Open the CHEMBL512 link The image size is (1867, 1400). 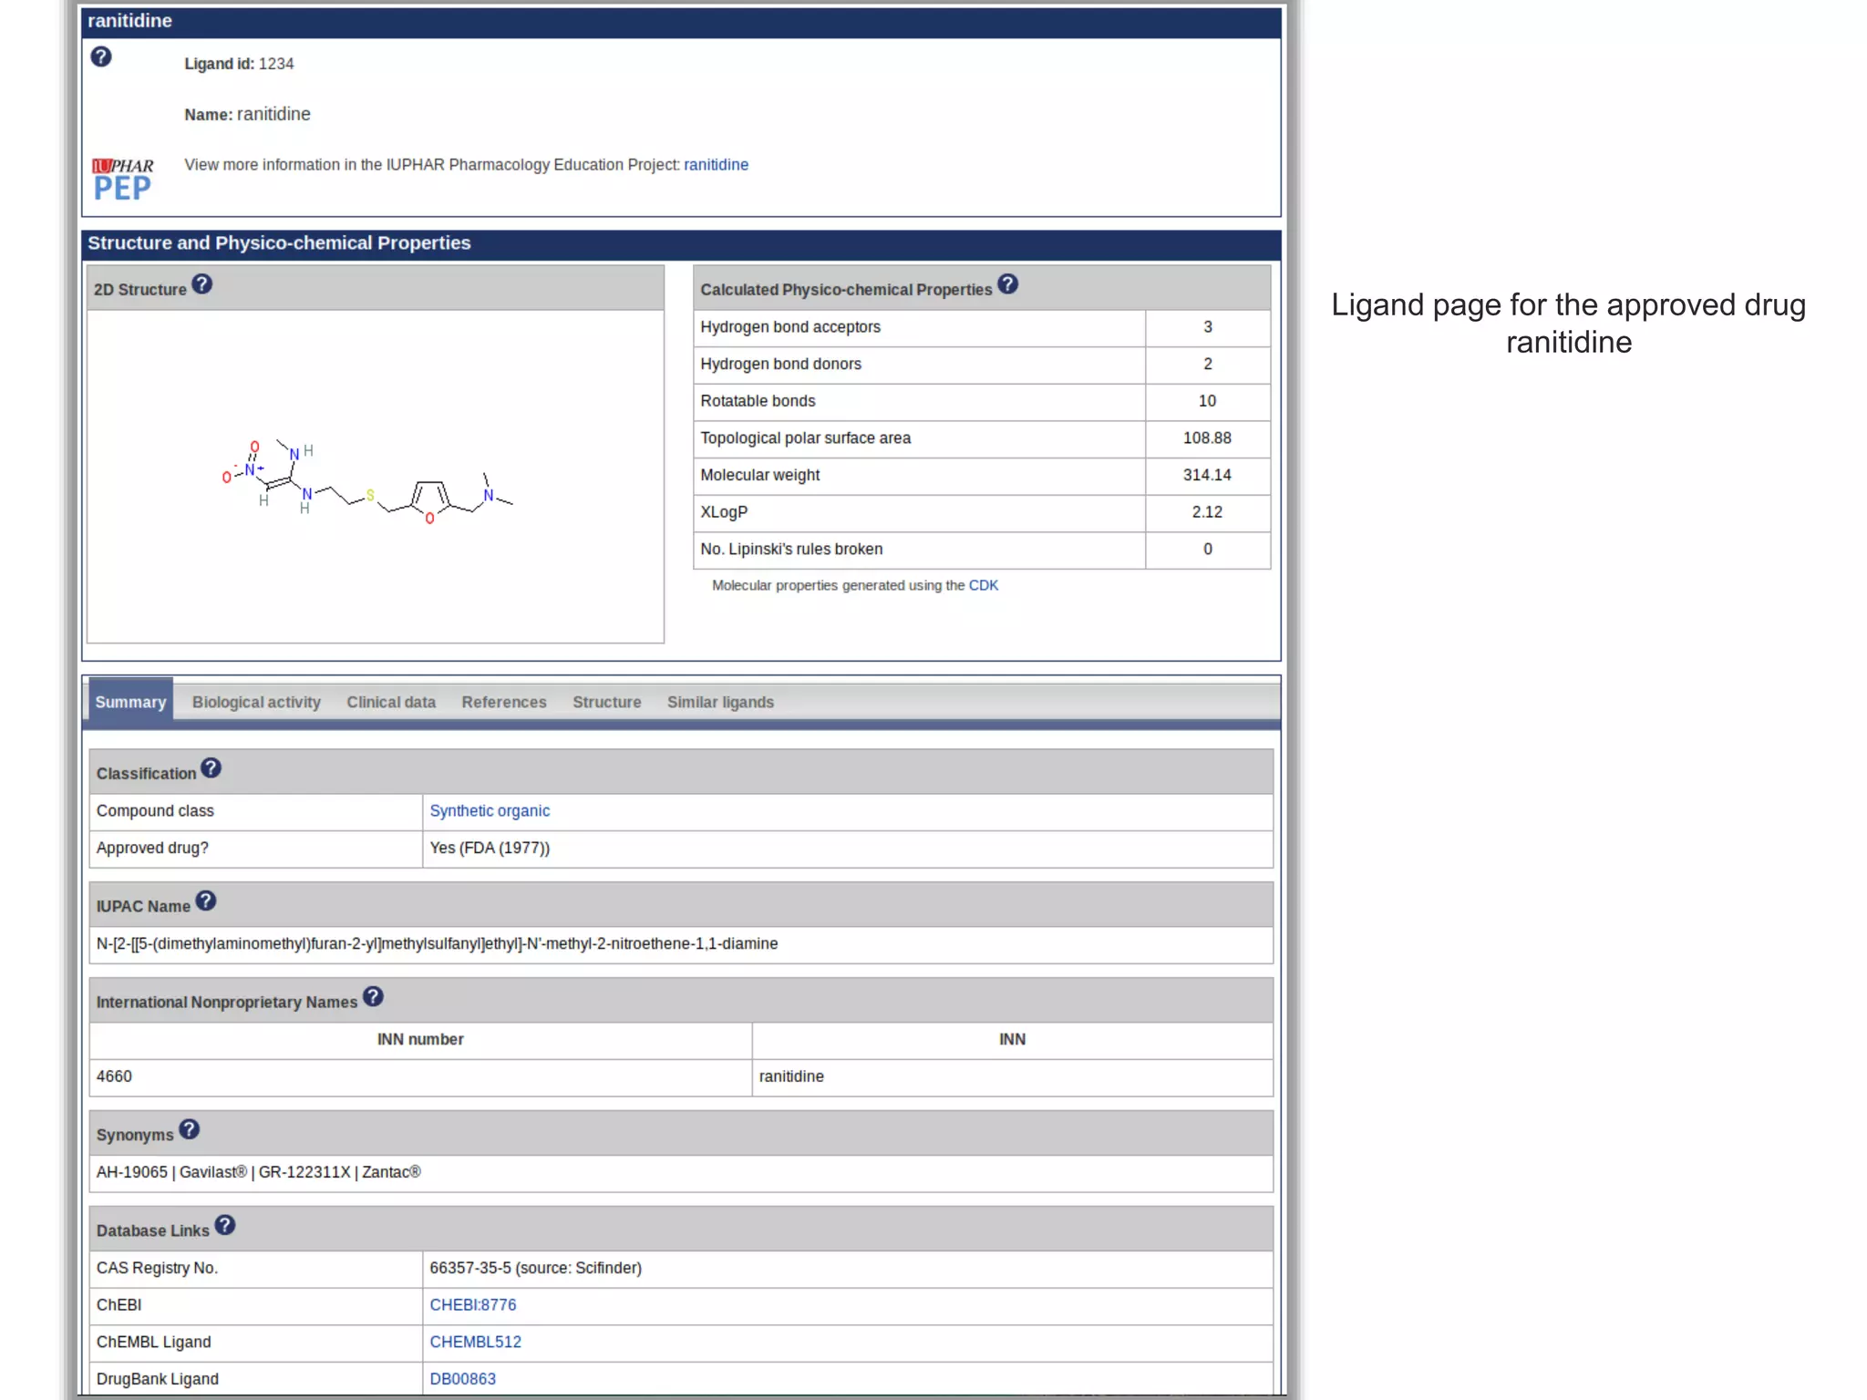[x=476, y=1343]
